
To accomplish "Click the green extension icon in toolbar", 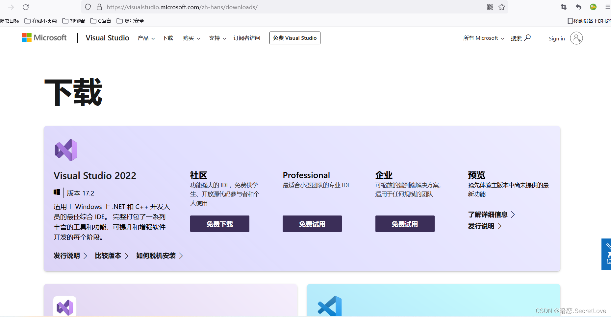I will pyautogui.click(x=593, y=7).
